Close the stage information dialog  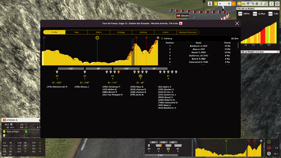[237, 23]
